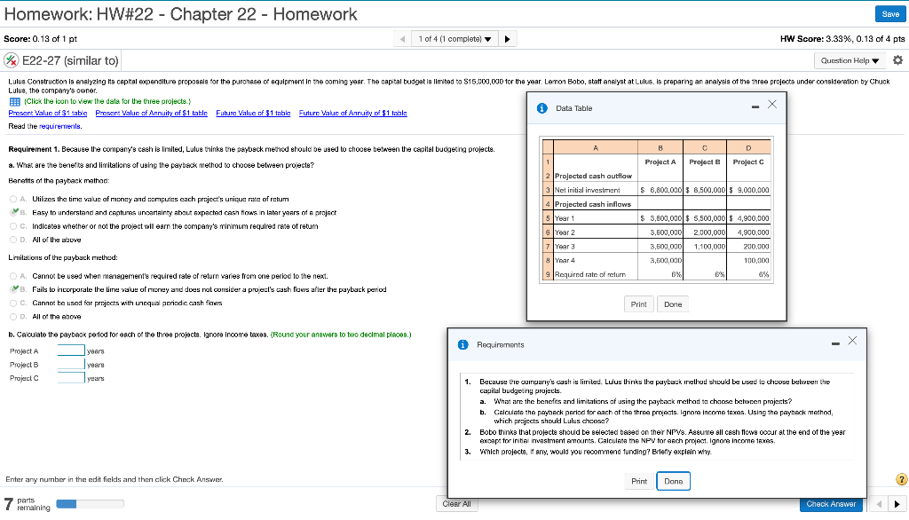Select limitations option C: unequal periodic cash flows

[x=13, y=303]
